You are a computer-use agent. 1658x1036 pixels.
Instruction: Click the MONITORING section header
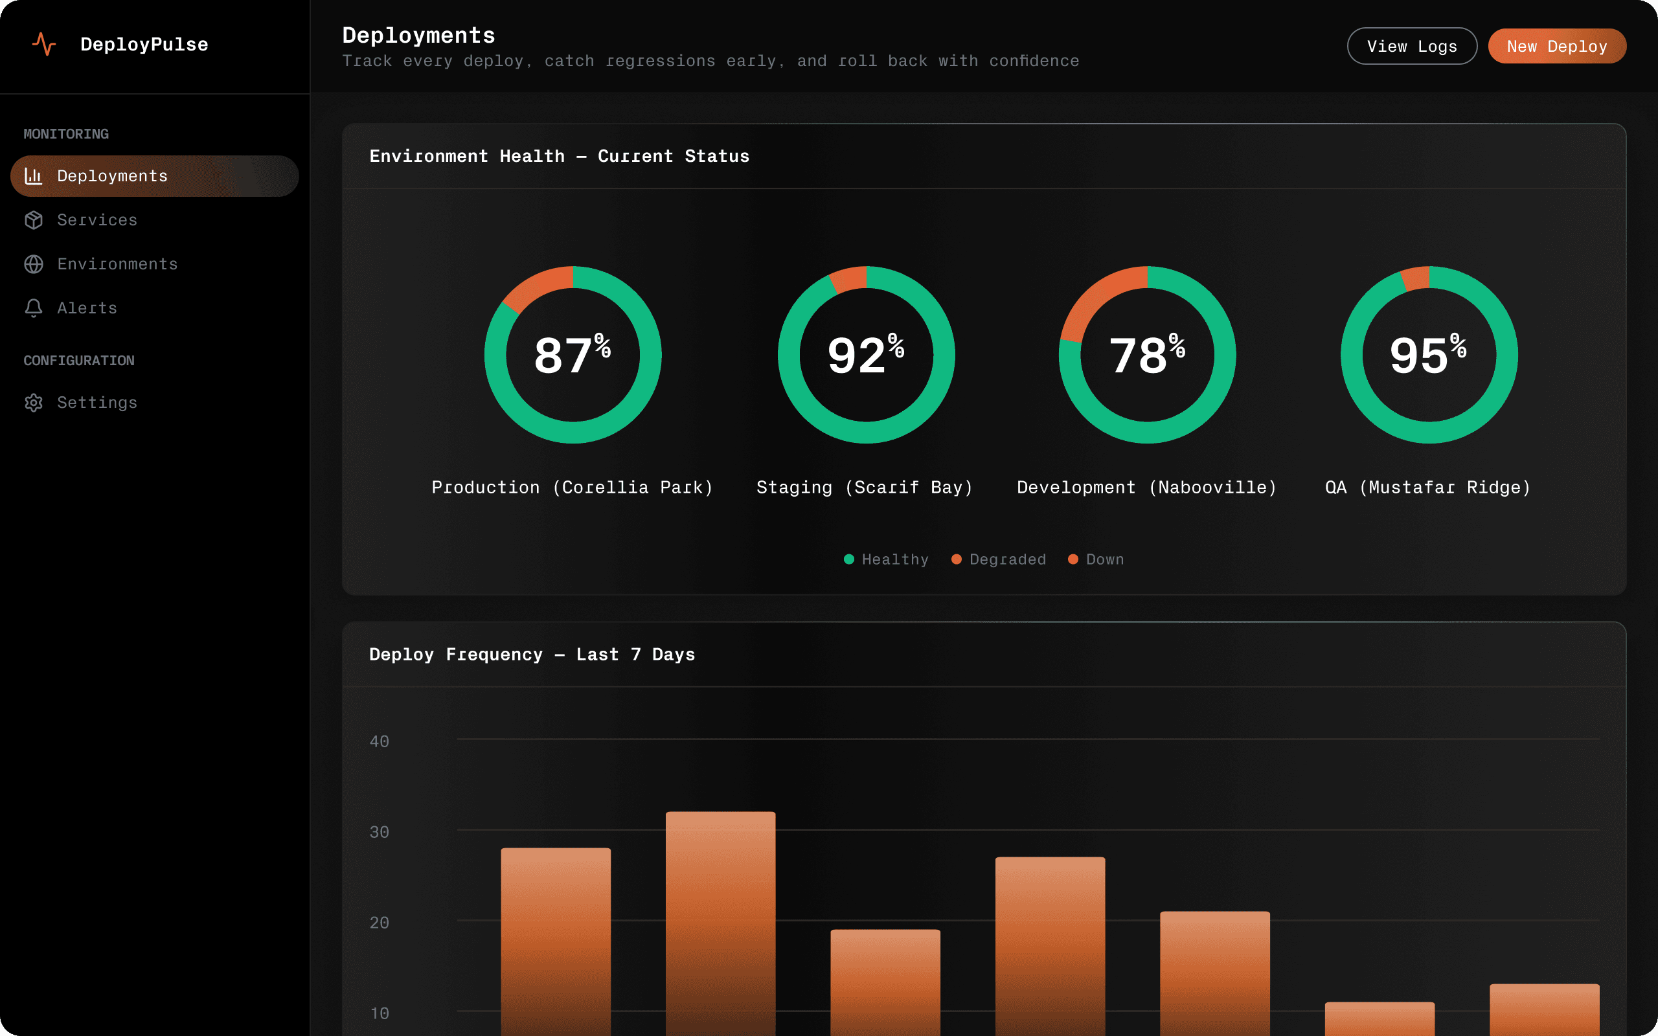pos(66,133)
